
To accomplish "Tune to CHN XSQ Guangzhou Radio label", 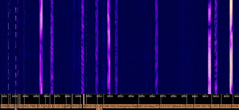I will pos(120,106).
